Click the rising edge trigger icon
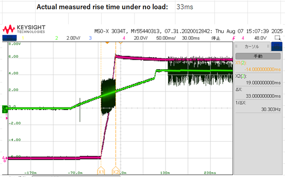 coord(233,38)
